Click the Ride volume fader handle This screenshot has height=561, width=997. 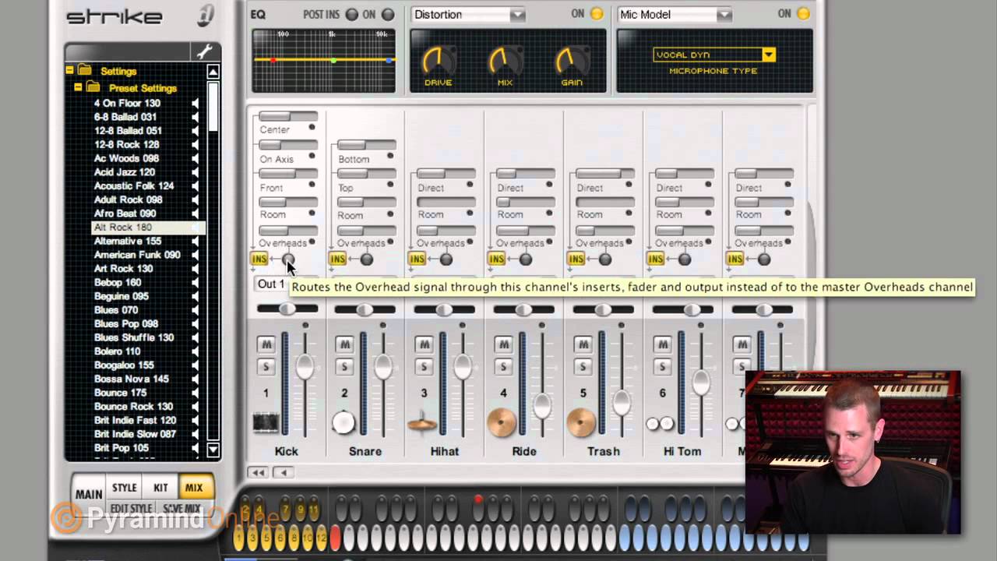[542, 405]
